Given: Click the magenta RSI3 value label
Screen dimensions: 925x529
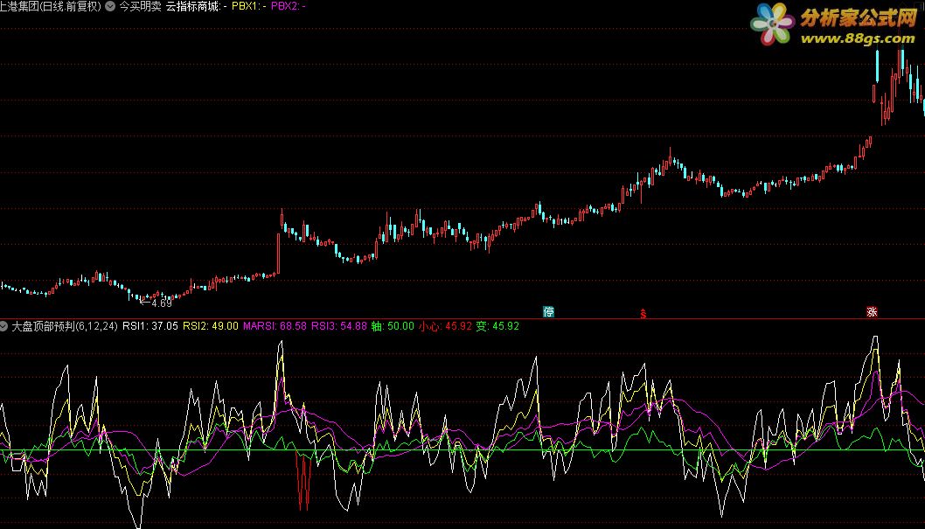Looking at the screenshot, I should (339, 326).
